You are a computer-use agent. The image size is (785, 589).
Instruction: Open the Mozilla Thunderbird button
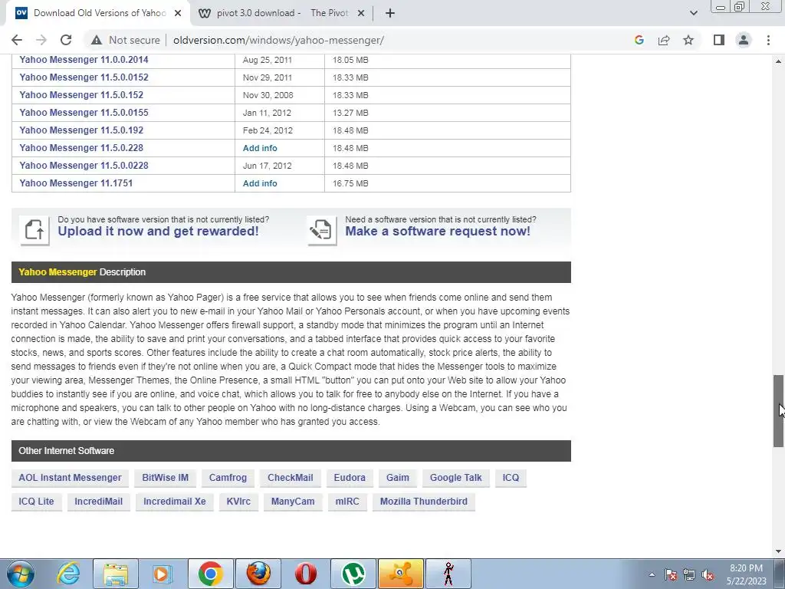[x=423, y=502]
